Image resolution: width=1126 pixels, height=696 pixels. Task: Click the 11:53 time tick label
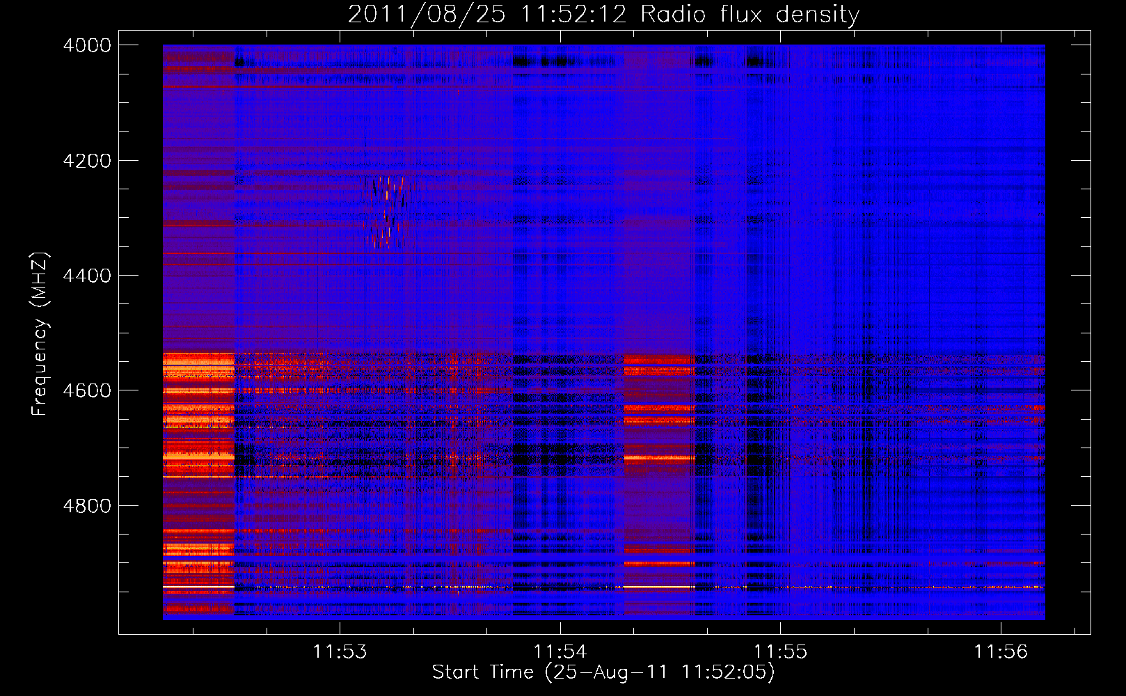(340, 652)
